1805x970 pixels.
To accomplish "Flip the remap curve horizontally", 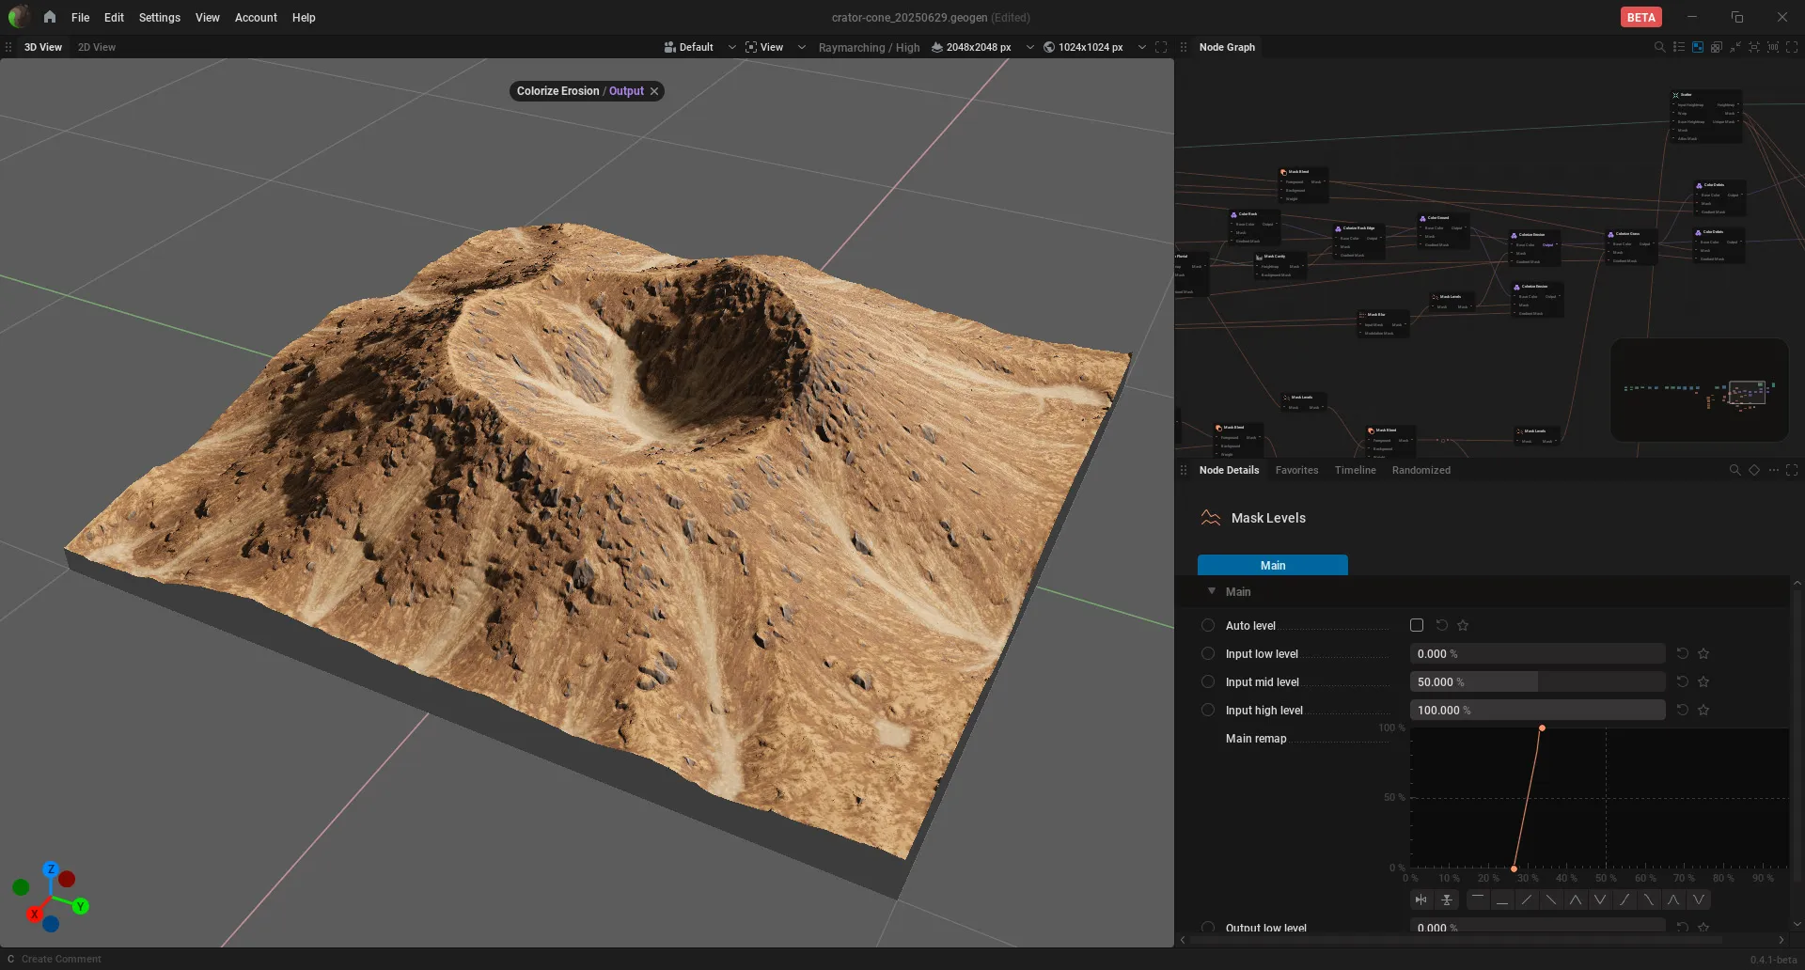I will click(1421, 900).
